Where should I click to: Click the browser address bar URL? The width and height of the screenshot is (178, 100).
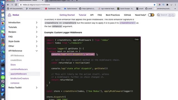click(x=36, y=5)
